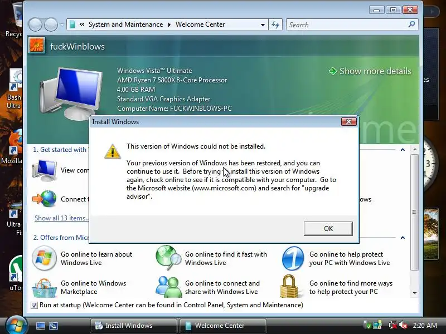Click the search magnifier icon
Screen dimensions: 446x334
(411, 24)
